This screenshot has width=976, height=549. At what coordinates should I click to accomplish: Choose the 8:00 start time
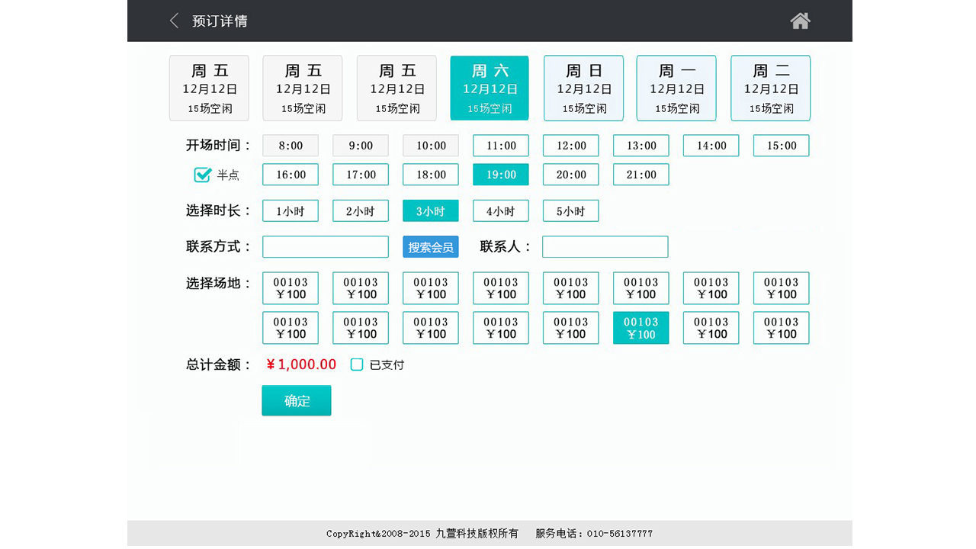(x=291, y=146)
